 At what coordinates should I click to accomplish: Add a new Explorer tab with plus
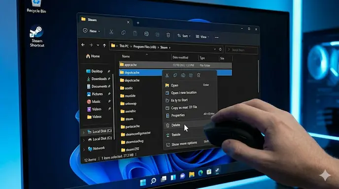point(138,23)
